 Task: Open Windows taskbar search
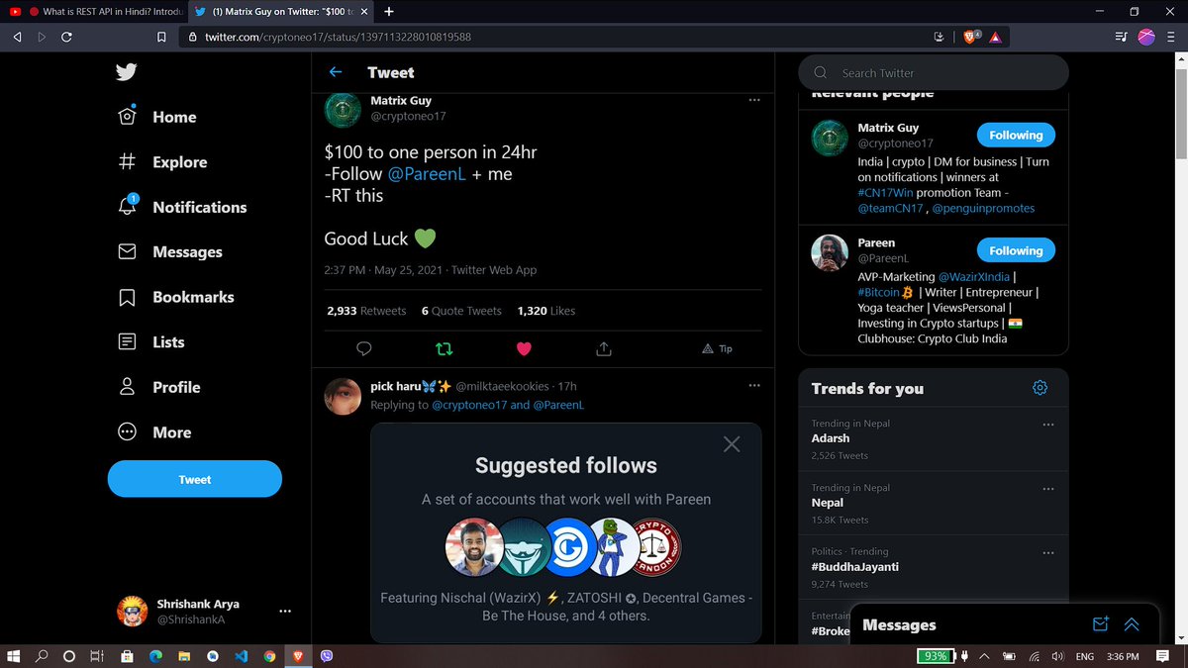pyautogui.click(x=42, y=655)
